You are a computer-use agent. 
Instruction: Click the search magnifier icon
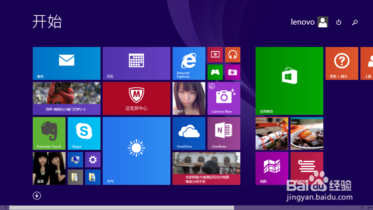click(x=355, y=22)
